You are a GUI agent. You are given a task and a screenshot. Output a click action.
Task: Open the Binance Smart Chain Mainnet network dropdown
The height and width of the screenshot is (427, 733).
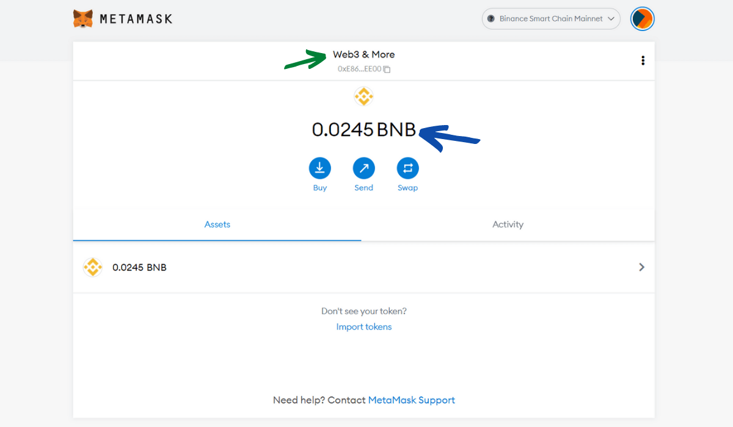click(551, 19)
